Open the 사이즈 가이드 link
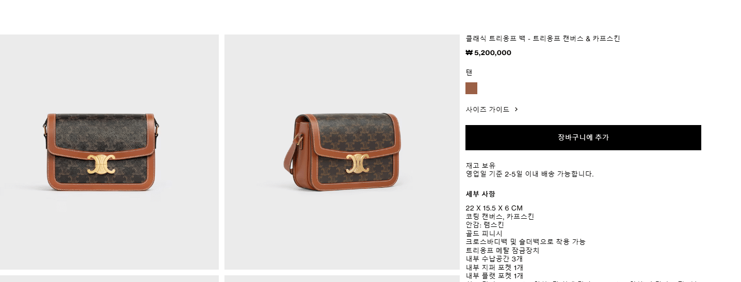 [487, 110]
